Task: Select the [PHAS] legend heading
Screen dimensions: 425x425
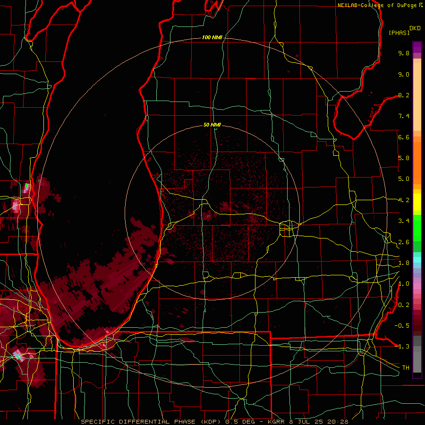Action: (399, 33)
